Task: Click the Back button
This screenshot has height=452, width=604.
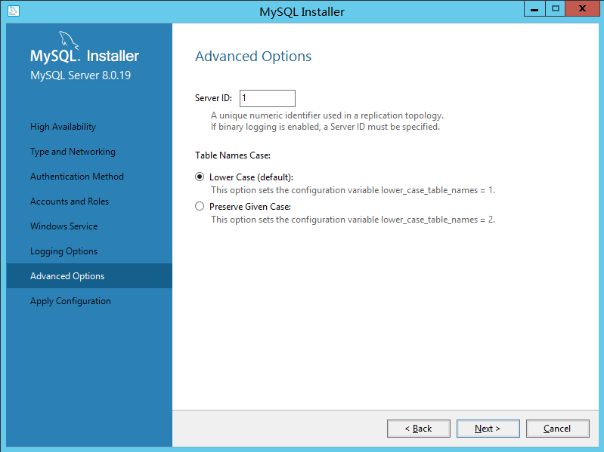Action: (419, 429)
